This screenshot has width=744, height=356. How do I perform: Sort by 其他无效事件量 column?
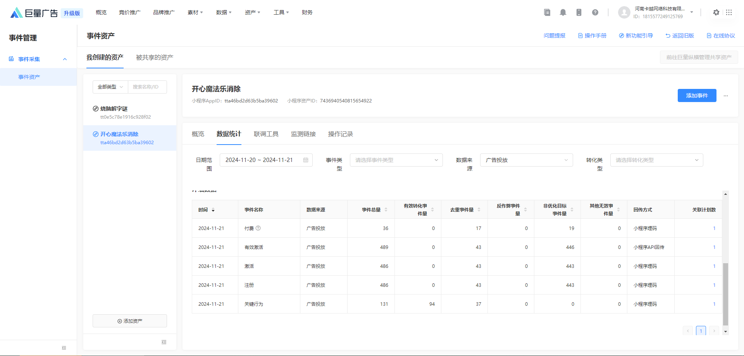coord(618,210)
